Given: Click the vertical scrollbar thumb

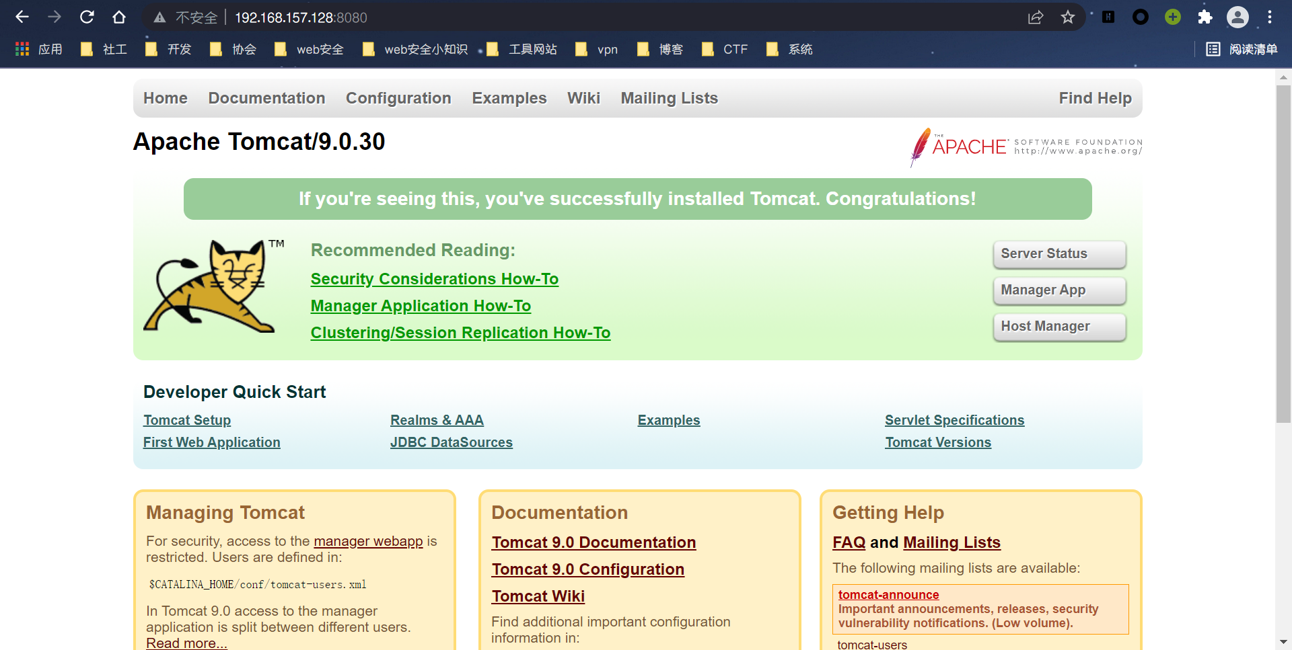Looking at the screenshot, I should tap(1283, 254).
